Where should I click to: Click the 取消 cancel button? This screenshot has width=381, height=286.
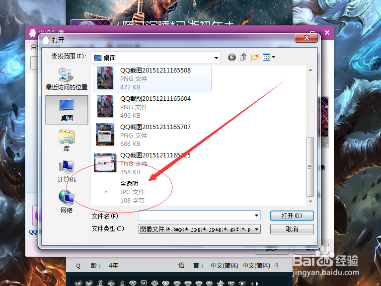click(x=292, y=229)
